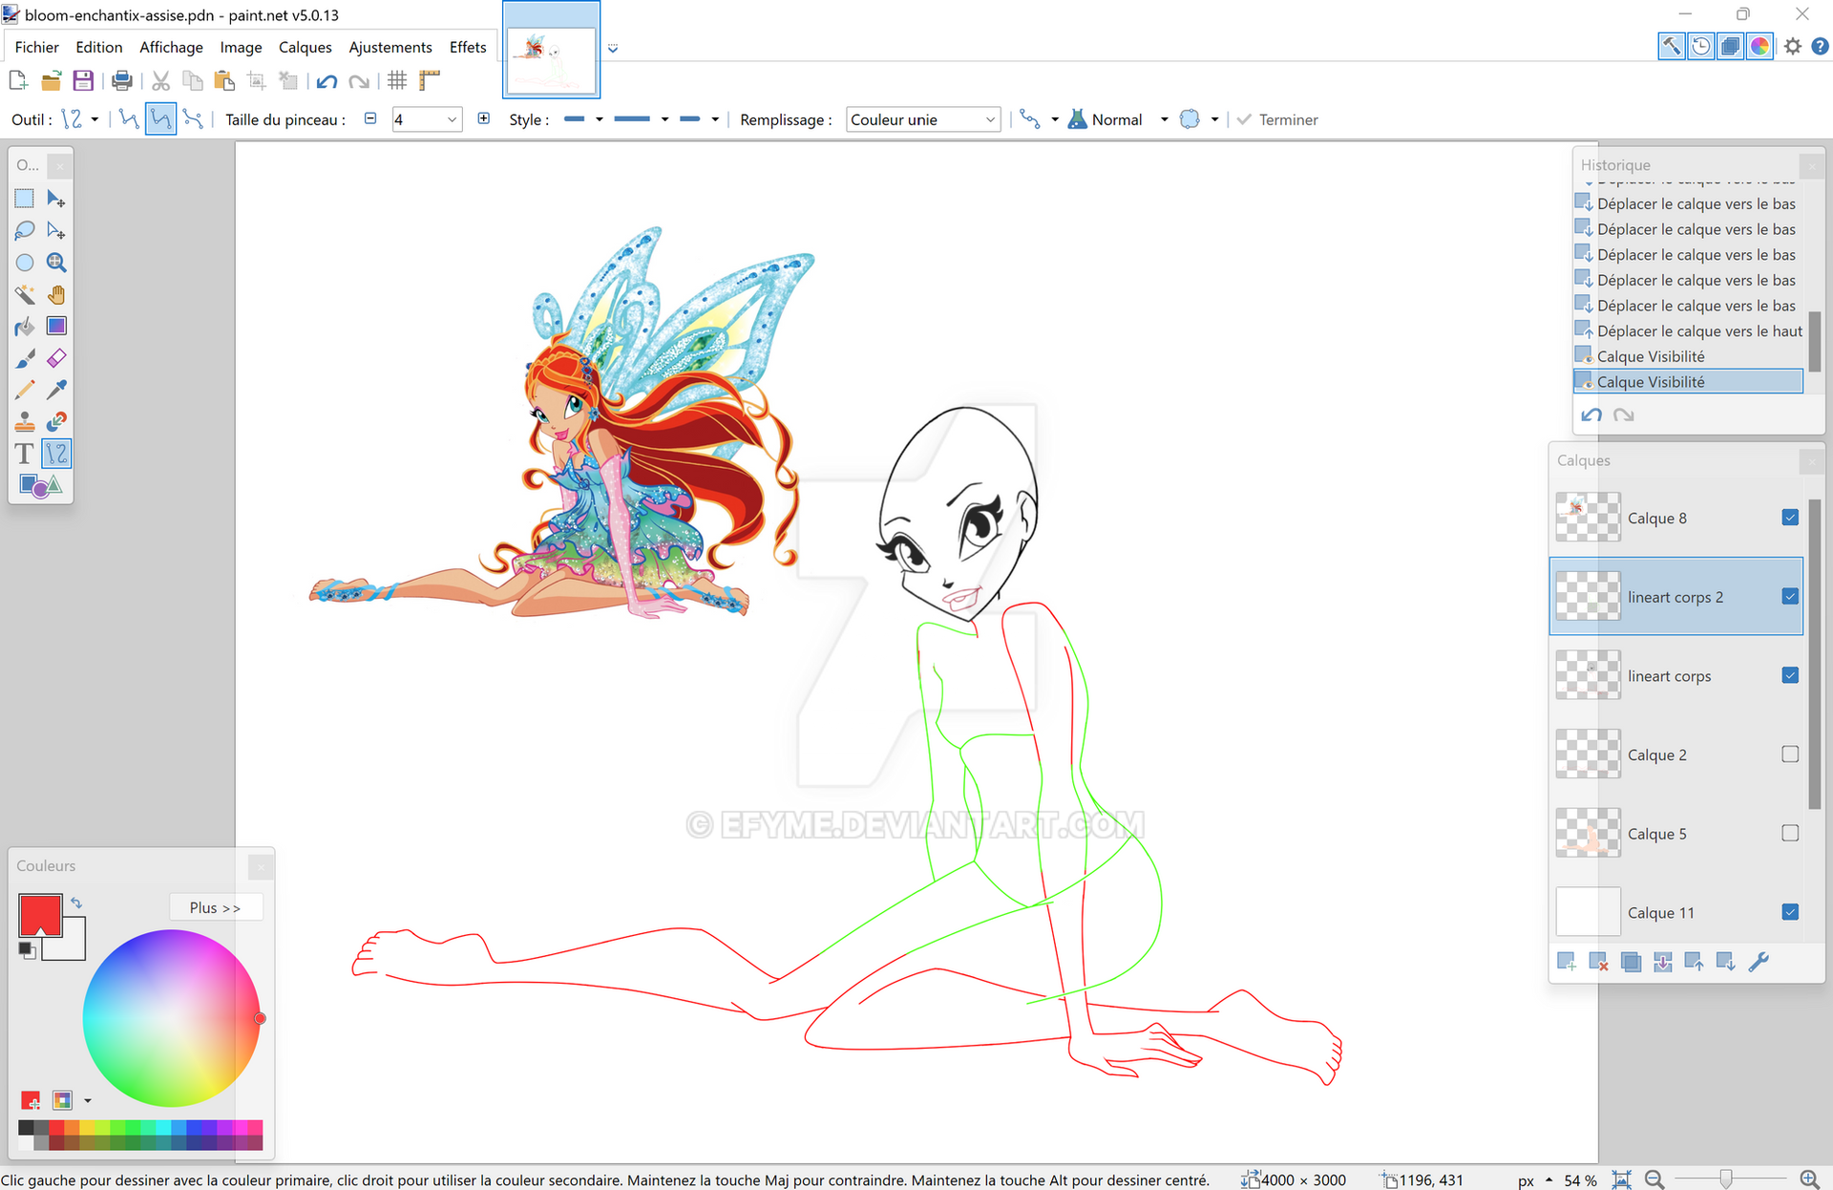This screenshot has height=1190, width=1833.
Task: Open the Normal blend mode dropdown
Action: pos(1164,119)
